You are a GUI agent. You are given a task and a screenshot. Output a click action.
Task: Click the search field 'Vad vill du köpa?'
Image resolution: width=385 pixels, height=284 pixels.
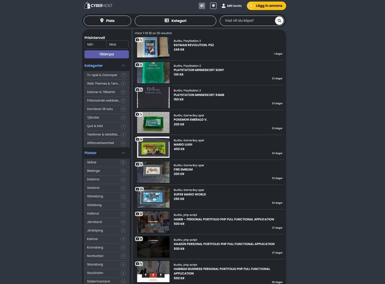pyautogui.click(x=248, y=20)
